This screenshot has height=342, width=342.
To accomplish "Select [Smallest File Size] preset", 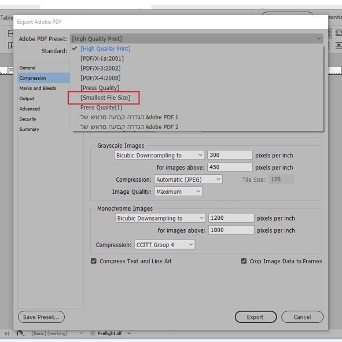I will tap(105, 98).
